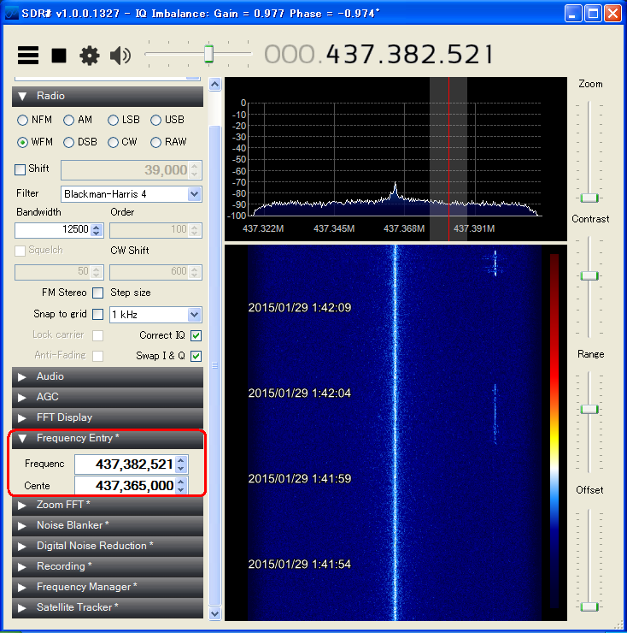Image resolution: width=627 pixels, height=633 pixels.
Task: Click the Offset slider handle
Action: tap(589, 606)
